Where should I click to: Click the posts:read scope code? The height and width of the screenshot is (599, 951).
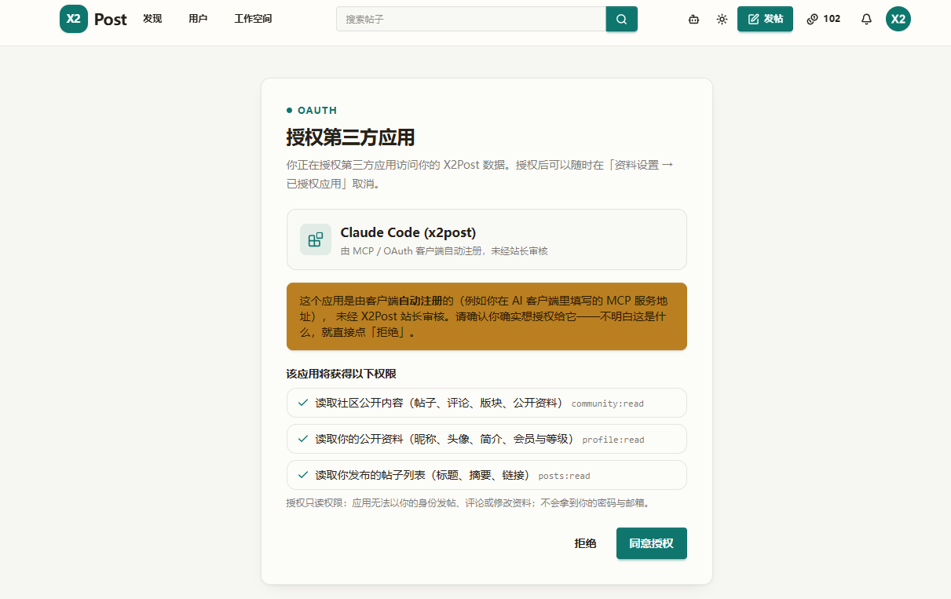pos(564,476)
